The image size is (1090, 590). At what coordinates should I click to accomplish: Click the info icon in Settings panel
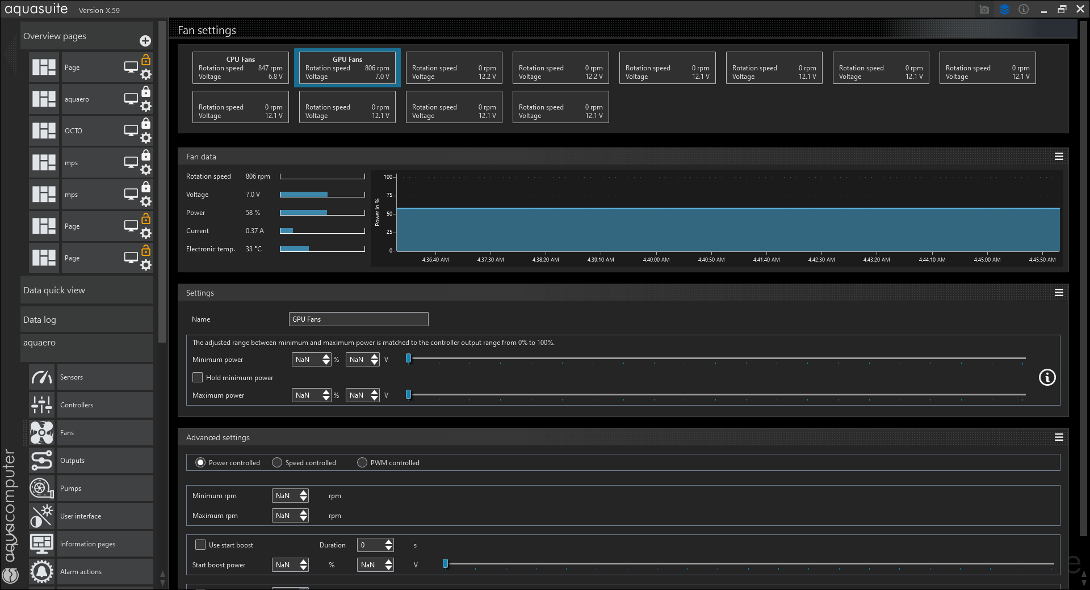[x=1047, y=377]
